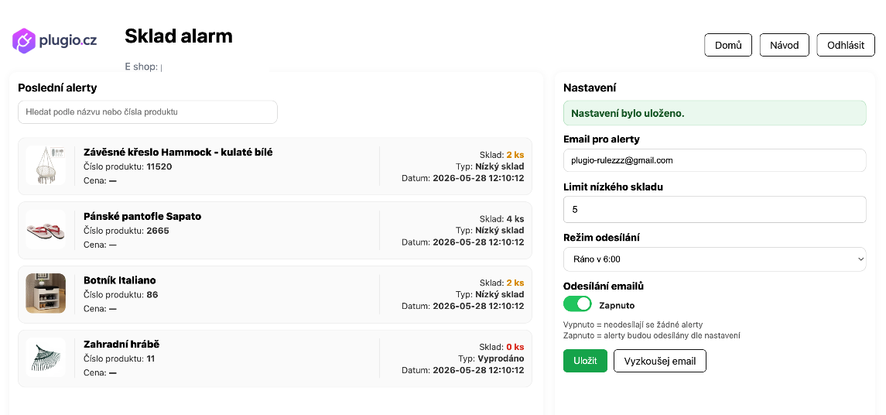The width and height of the screenshot is (886, 415).
Task: Open the Botník Italiano alert title
Action: click(x=120, y=280)
